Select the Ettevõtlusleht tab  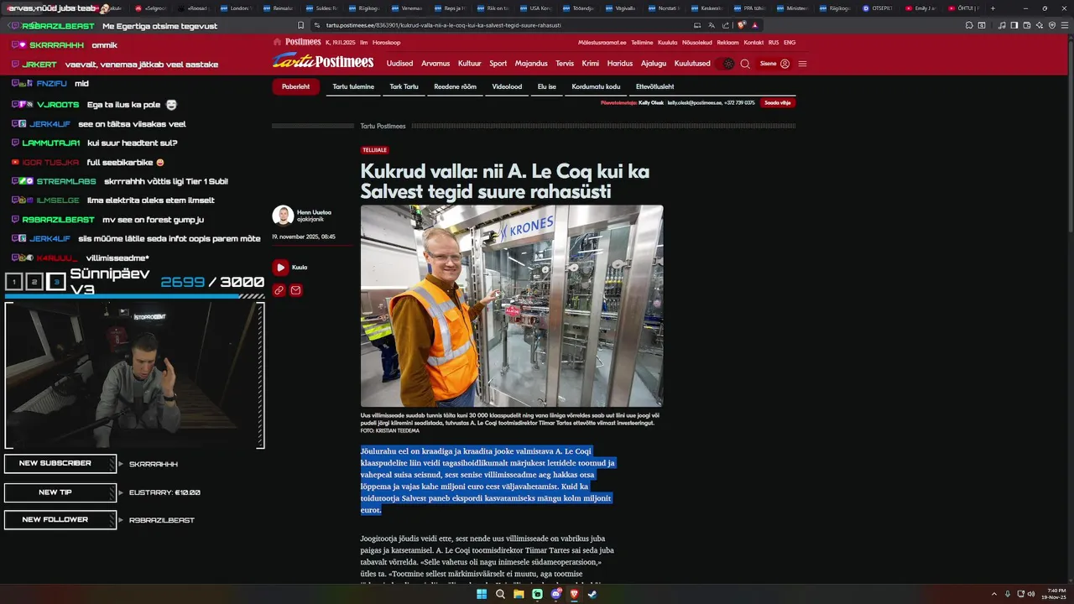point(655,86)
